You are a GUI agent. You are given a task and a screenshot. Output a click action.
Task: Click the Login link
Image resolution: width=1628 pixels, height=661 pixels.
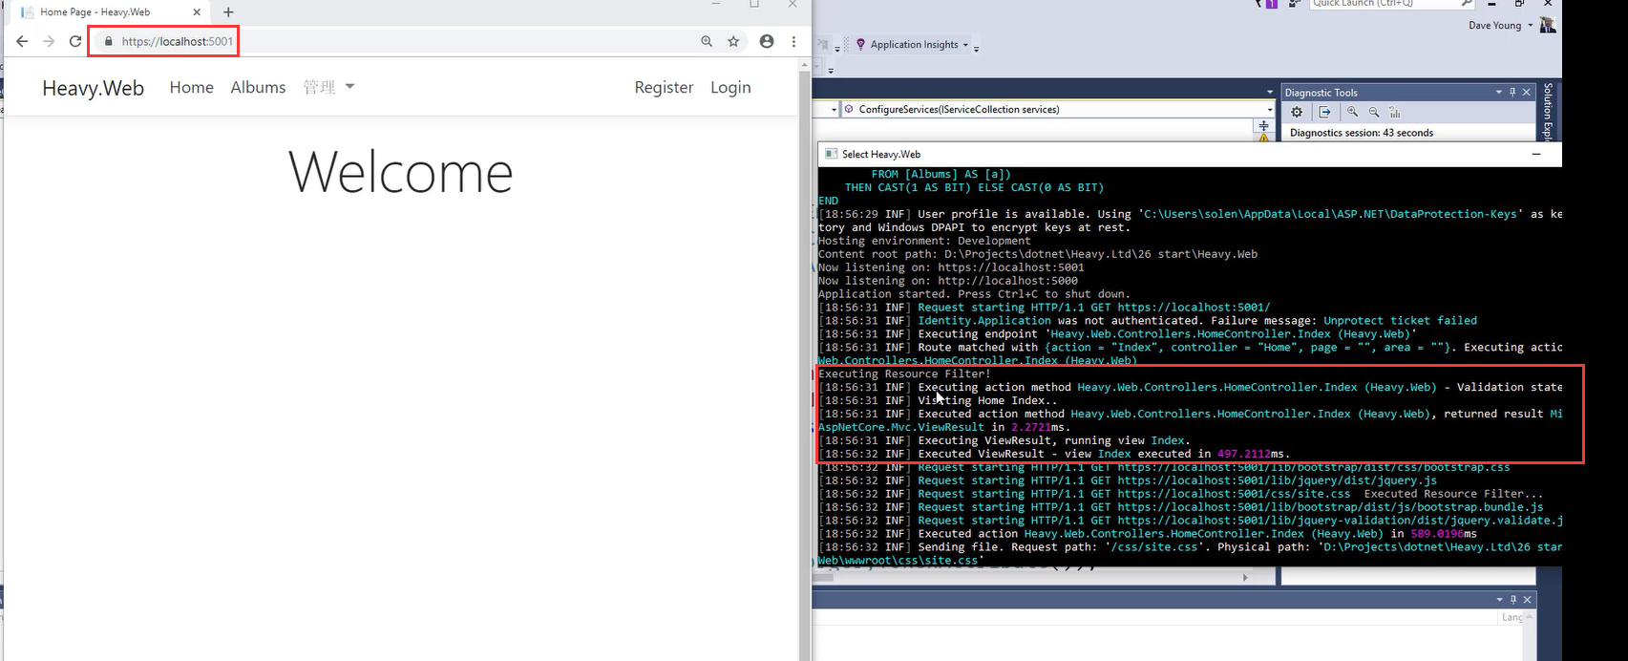(730, 87)
